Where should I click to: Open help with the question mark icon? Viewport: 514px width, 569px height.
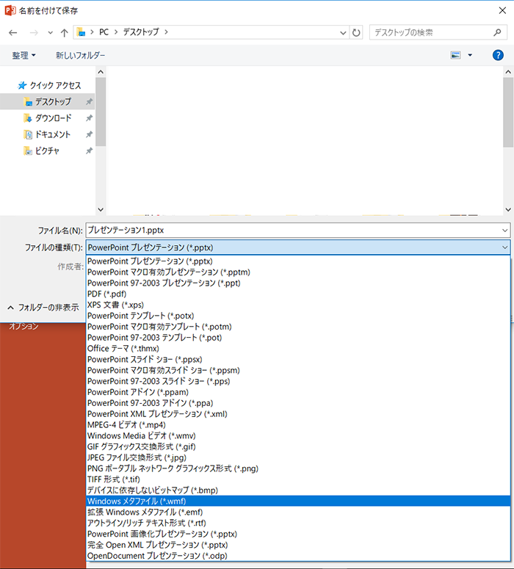tap(498, 55)
